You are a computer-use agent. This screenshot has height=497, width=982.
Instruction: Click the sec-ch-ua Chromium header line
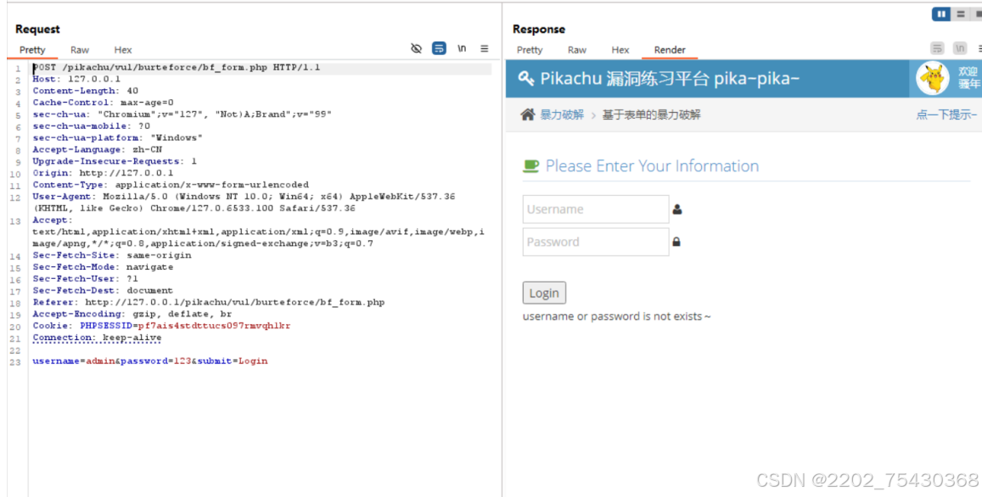pyautogui.click(x=182, y=114)
